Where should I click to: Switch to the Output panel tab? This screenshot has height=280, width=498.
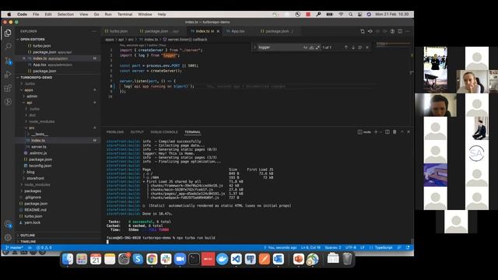click(137, 132)
